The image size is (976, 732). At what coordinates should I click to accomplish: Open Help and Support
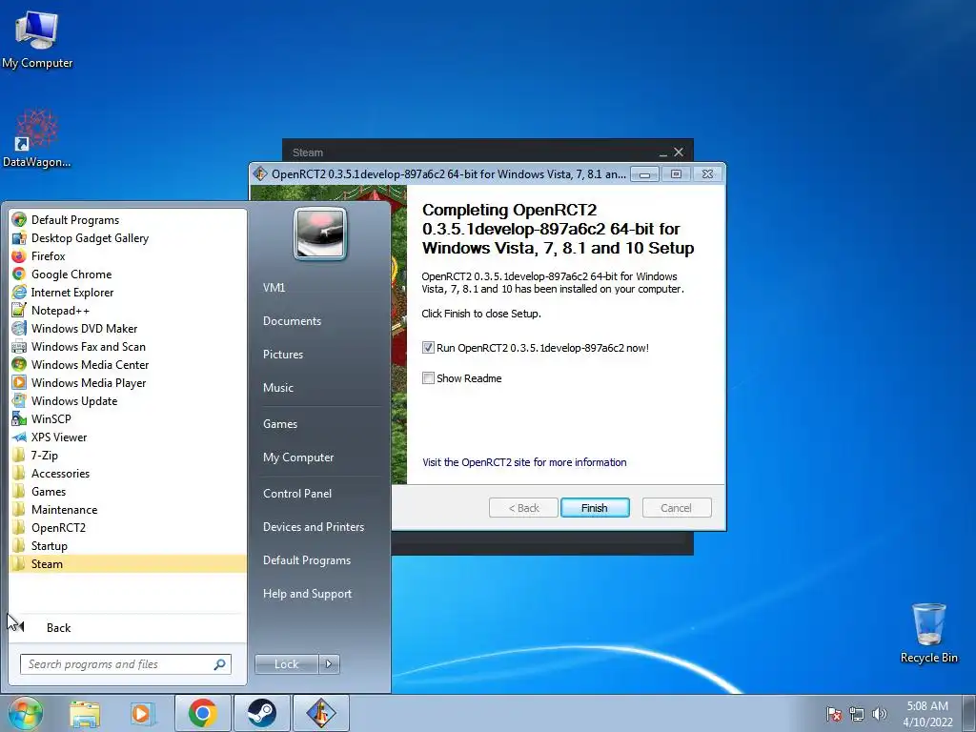[x=307, y=593]
